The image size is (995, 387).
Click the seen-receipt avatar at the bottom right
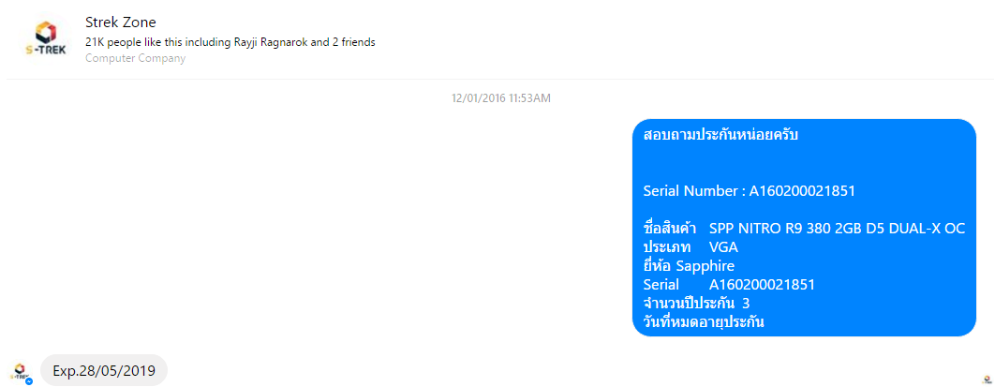(987, 380)
